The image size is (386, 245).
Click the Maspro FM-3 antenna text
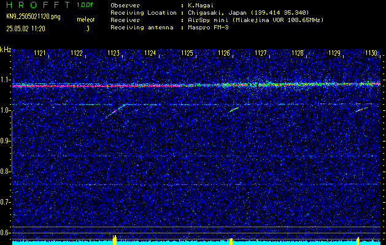click(208, 28)
